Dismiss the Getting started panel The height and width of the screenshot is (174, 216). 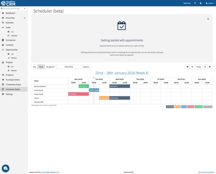(208, 19)
